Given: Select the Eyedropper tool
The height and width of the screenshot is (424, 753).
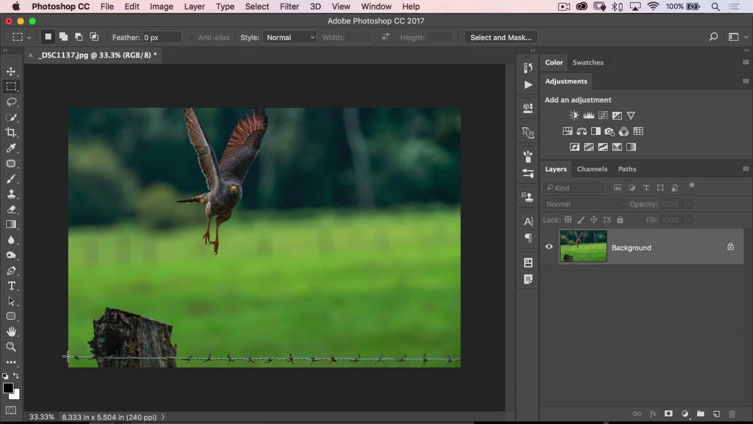Looking at the screenshot, I should [x=11, y=148].
